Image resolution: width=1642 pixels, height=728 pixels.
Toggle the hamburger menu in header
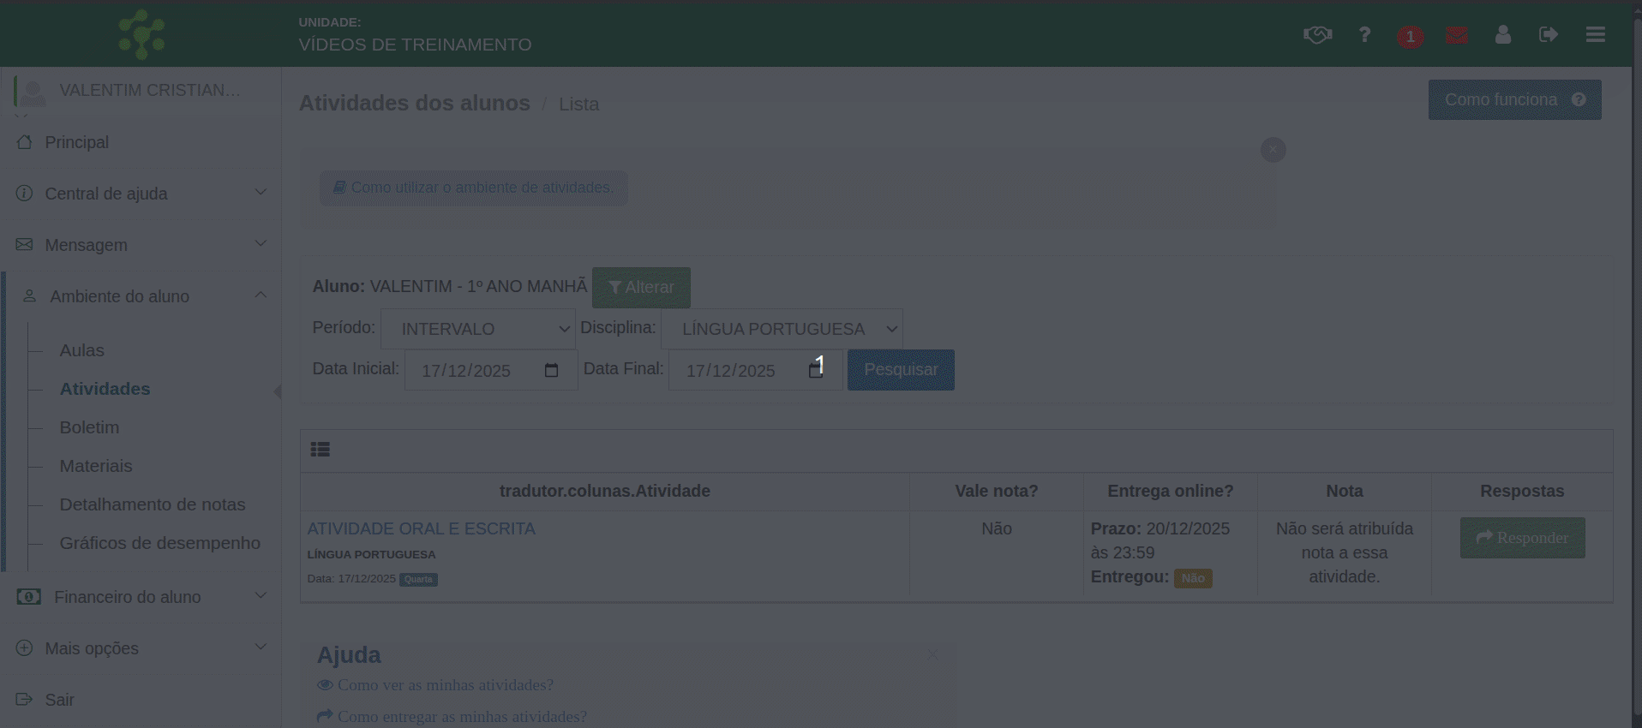click(x=1595, y=35)
